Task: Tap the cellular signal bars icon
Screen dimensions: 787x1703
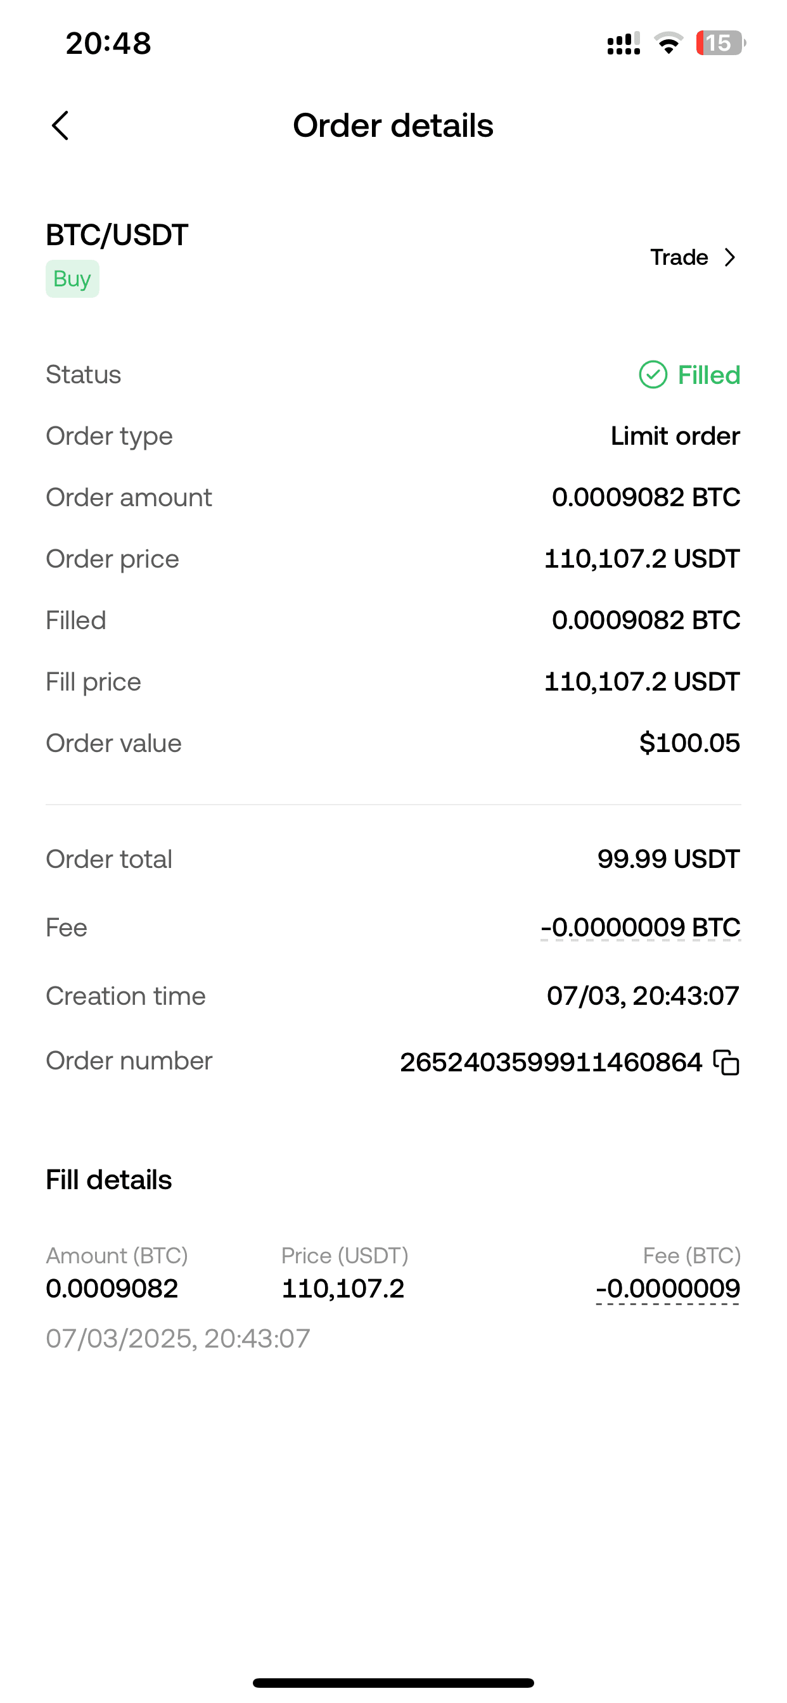Action: 623,44
